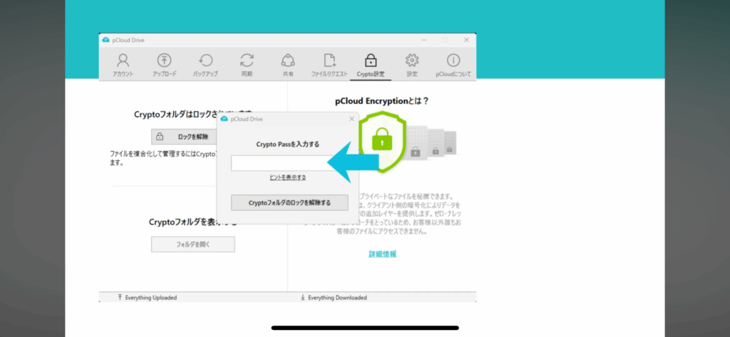Click Cryptoフォルダのロックを解除する button
The image size is (730, 337).
point(289,202)
